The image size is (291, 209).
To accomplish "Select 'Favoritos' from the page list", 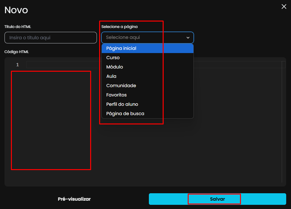I will coord(148,95).
